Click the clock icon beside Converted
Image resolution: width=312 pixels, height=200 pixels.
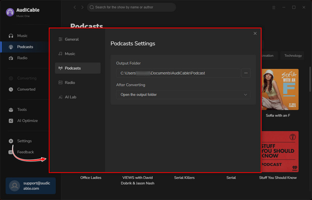point(11,89)
